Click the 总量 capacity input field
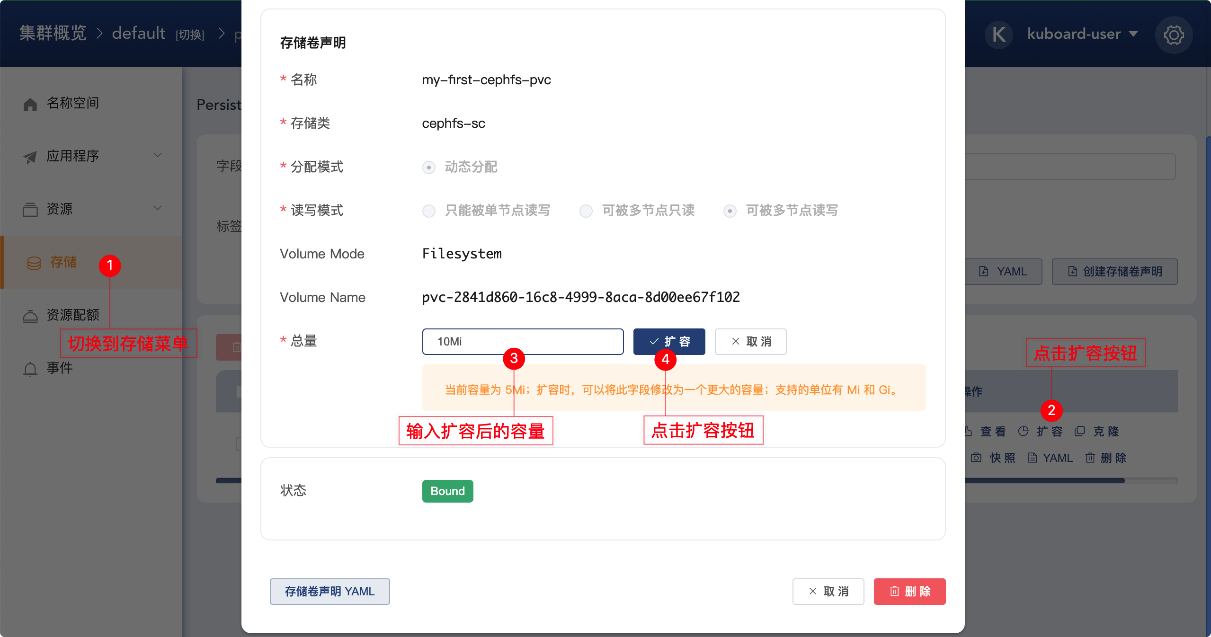1211x637 pixels. 523,341
